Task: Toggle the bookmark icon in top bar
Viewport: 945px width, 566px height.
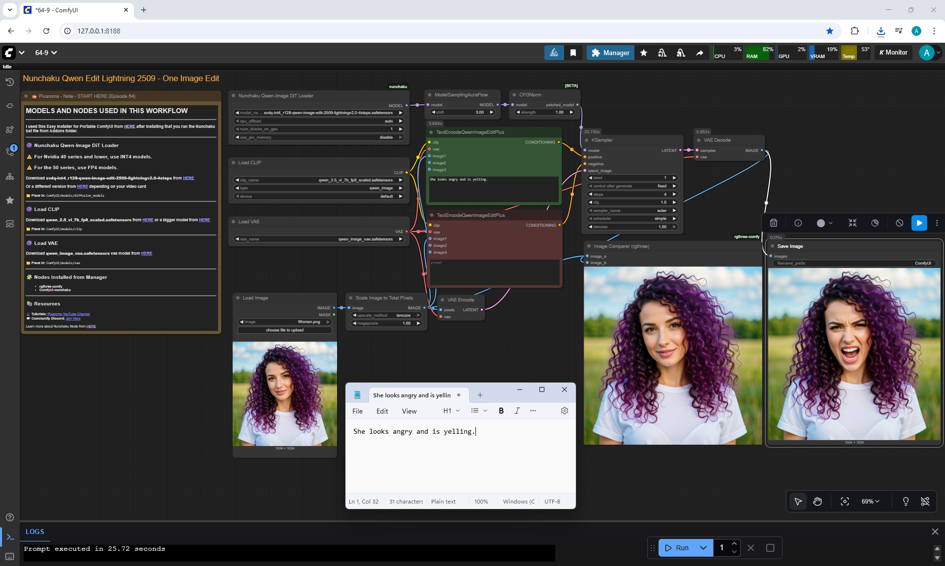Action: (x=573, y=53)
